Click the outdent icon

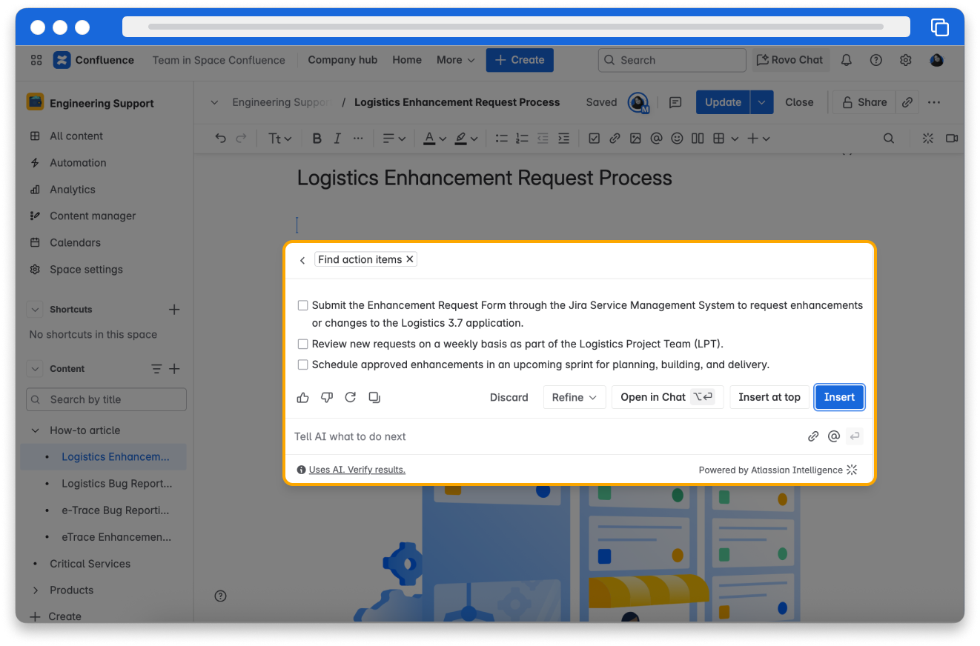tap(543, 138)
